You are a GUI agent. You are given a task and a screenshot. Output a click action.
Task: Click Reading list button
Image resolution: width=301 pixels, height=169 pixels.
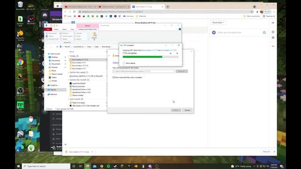269,16
